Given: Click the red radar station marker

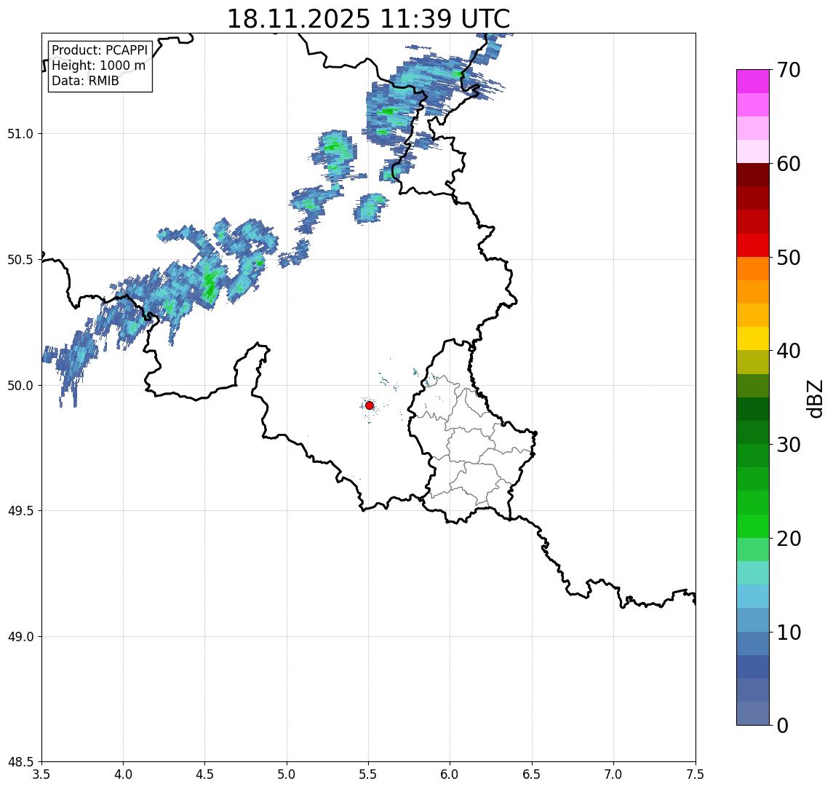Looking at the screenshot, I should tap(370, 405).
